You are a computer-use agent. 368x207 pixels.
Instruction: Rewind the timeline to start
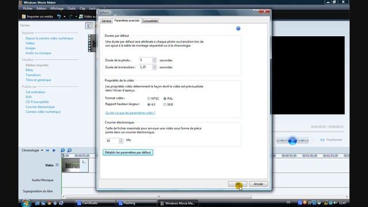(47, 150)
